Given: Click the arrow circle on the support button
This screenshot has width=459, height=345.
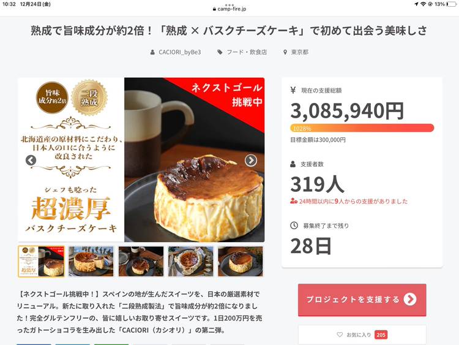Looking at the screenshot, I should click(410, 299).
